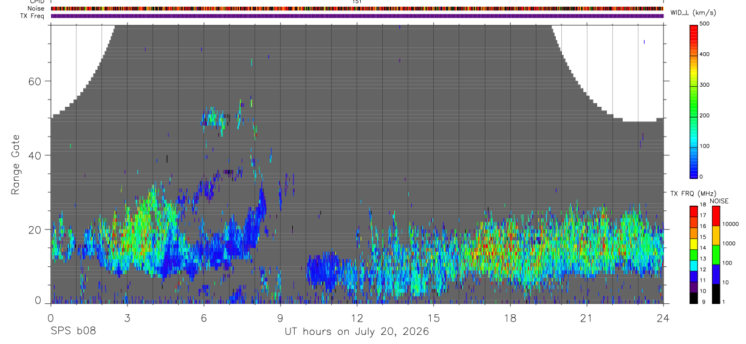Click the TX FRQ (MHz) legend title
This screenshot has height=344, width=746.
coord(691,194)
